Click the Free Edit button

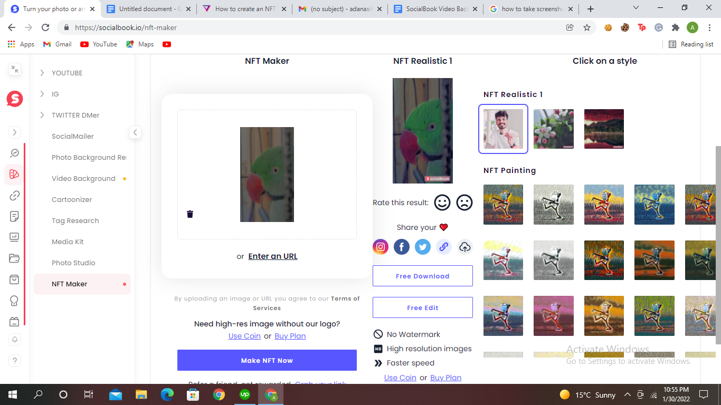[x=423, y=307]
